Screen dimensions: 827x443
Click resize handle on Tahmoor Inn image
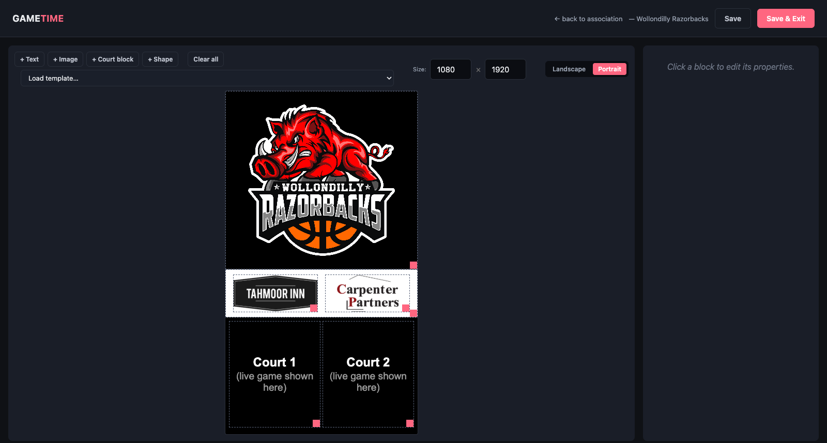(314, 308)
